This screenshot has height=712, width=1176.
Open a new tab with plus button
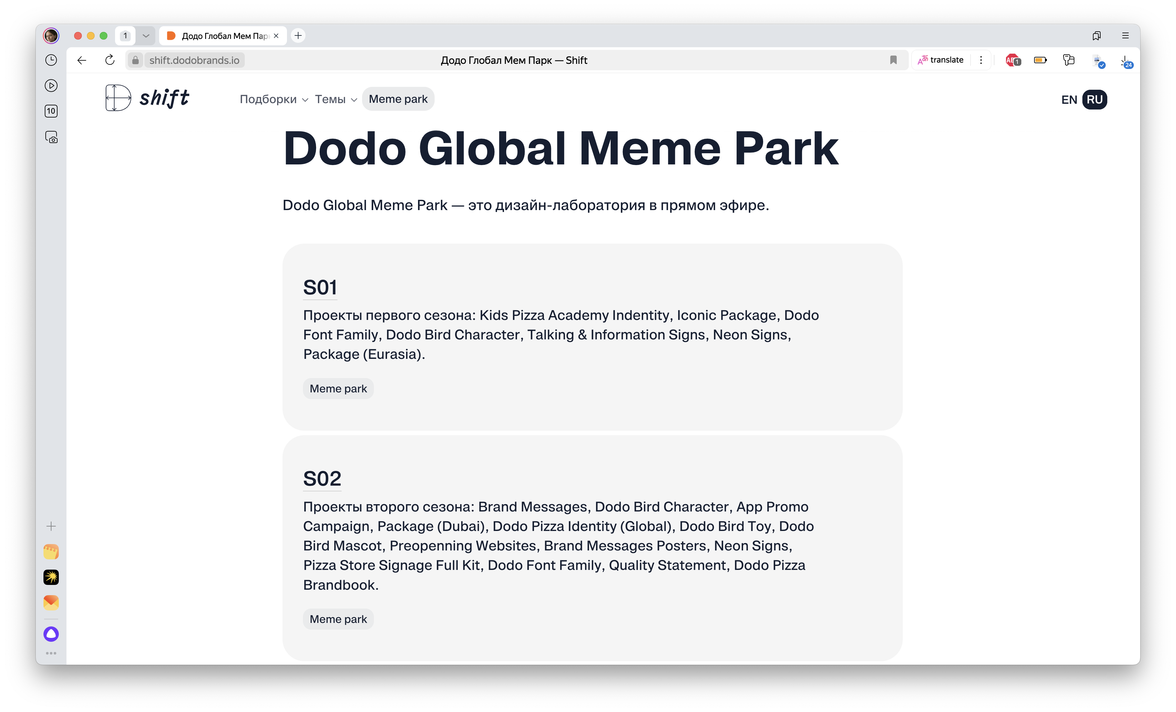298,36
